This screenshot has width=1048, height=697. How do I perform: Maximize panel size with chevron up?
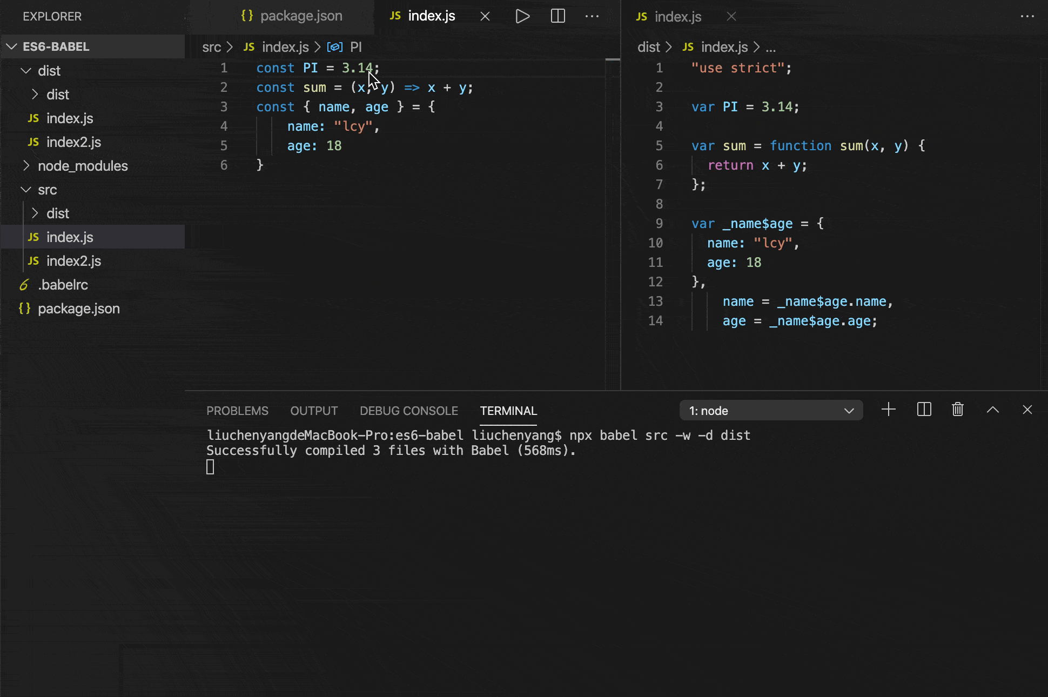point(992,410)
